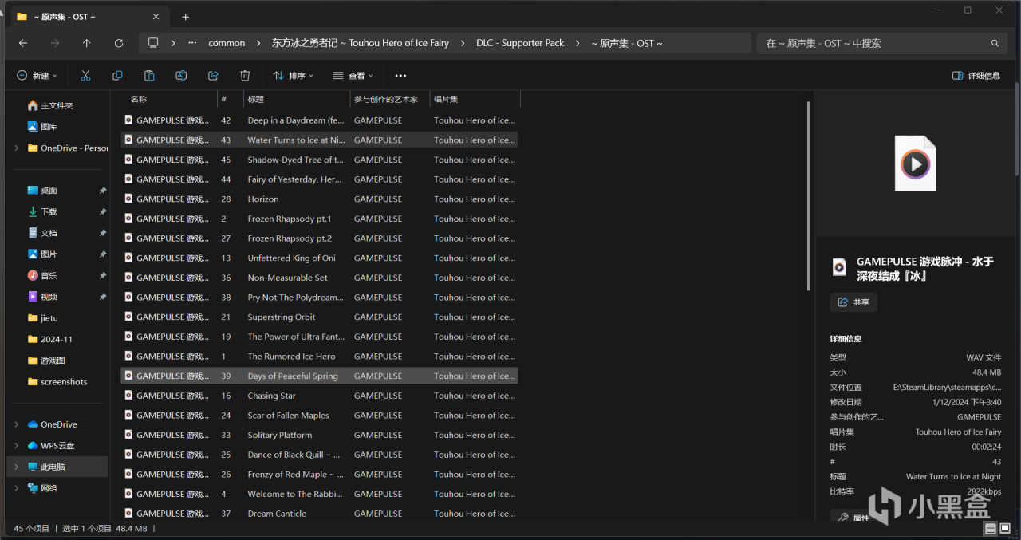The image size is (1021, 540).
Task: Expand the 此电脑 tree node
Action: pyautogui.click(x=17, y=467)
